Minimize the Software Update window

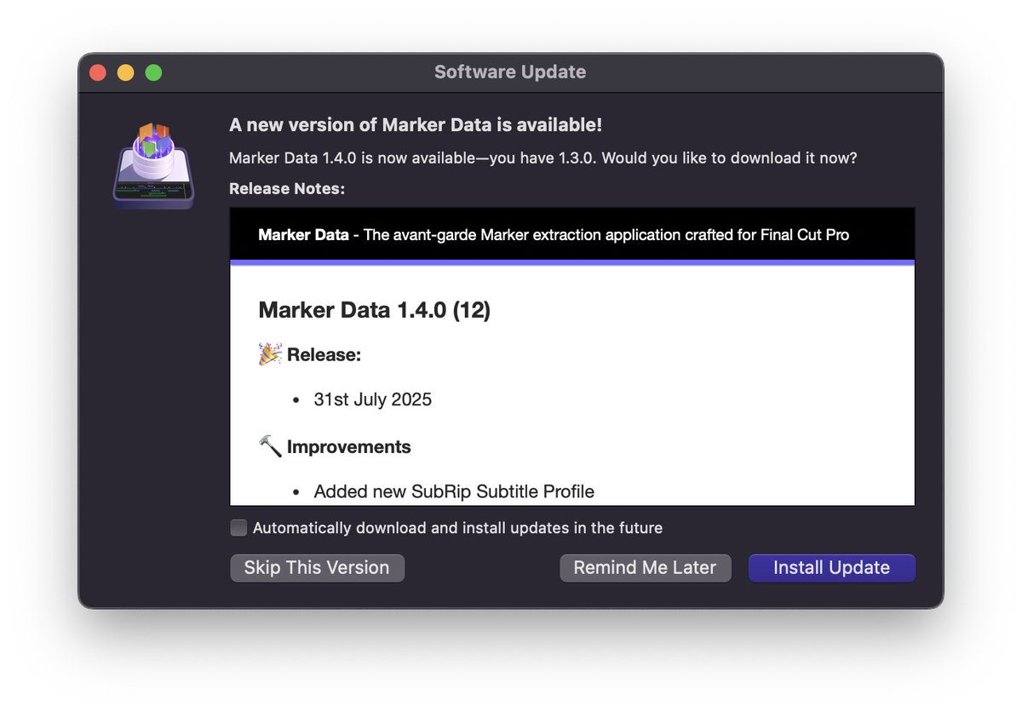coord(125,72)
